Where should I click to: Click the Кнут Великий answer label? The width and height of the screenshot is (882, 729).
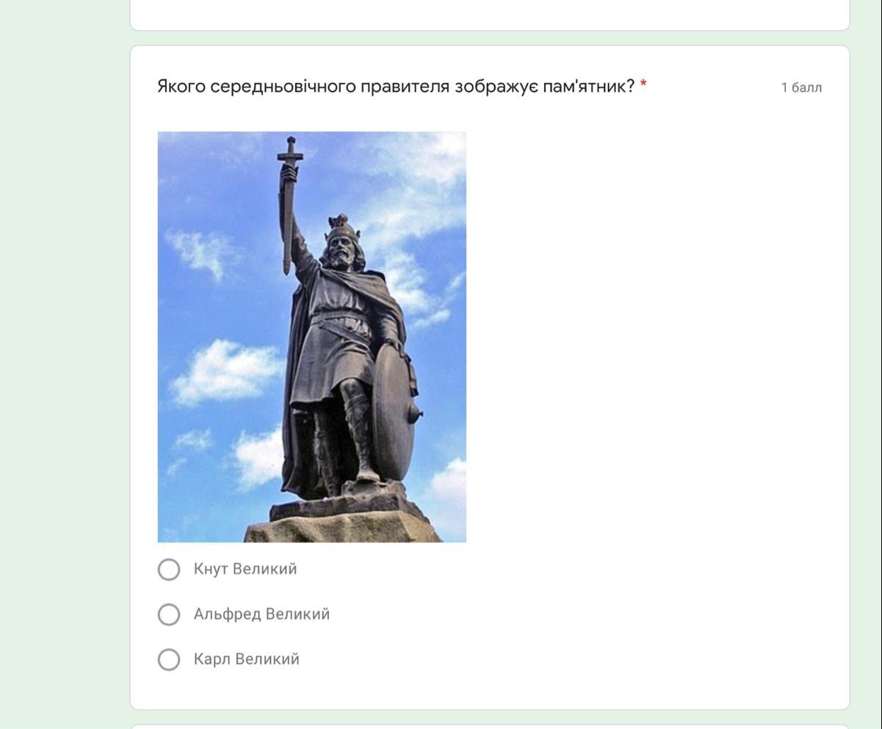(x=245, y=569)
